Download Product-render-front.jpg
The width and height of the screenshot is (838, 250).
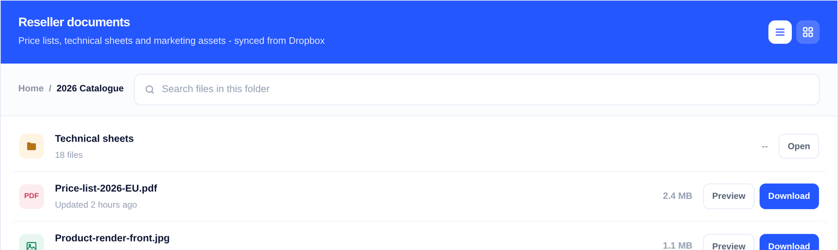tap(789, 244)
